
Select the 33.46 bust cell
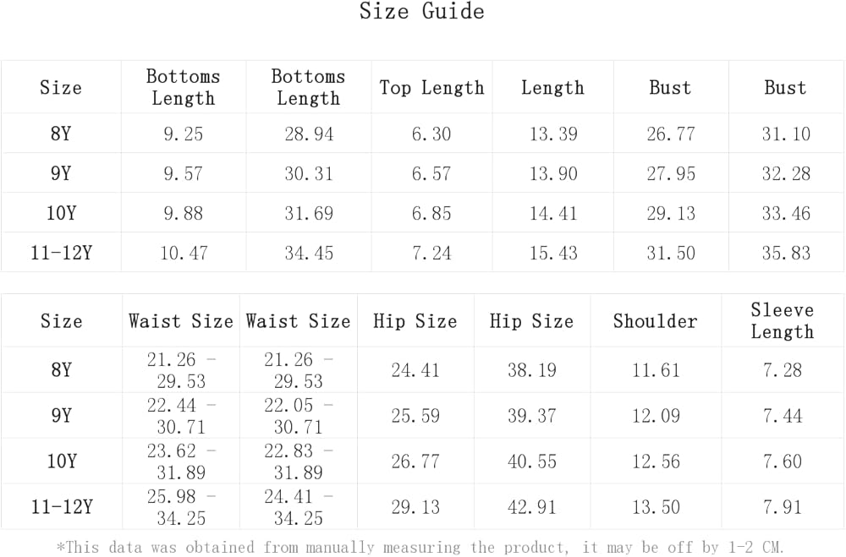coord(786,214)
